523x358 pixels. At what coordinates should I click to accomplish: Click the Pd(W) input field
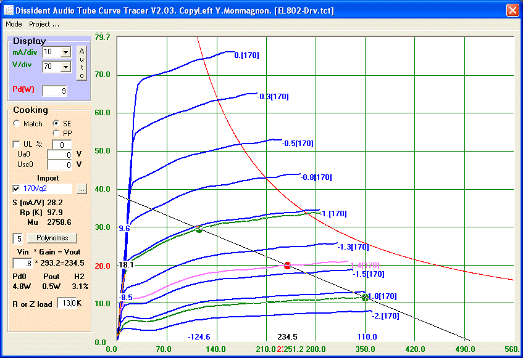(54, 91)
